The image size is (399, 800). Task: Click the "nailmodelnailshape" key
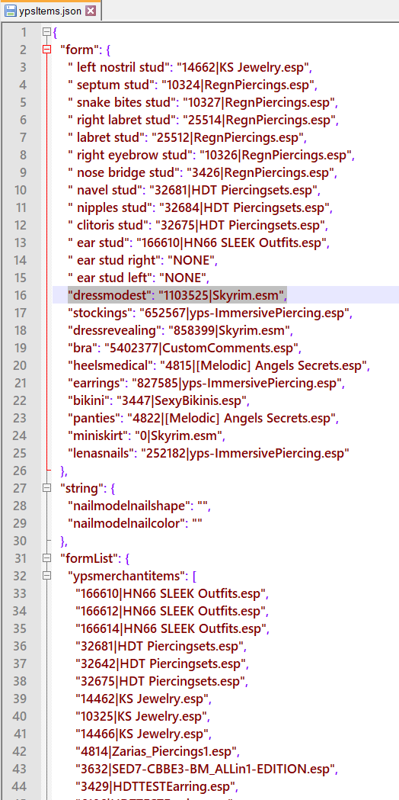tap(130, 506)
